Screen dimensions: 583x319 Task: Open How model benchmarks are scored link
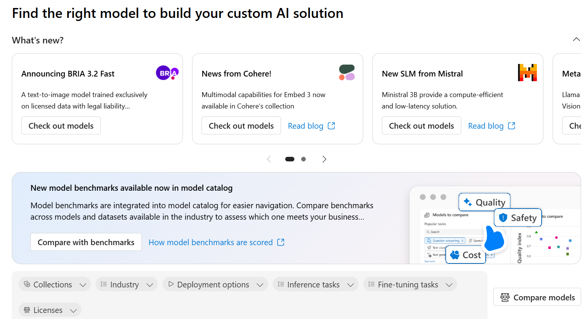pos(216,242)
